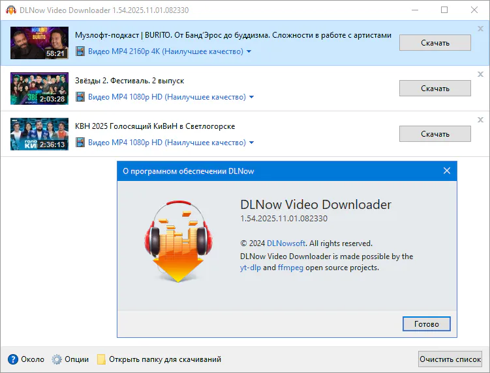Open quality dropdown for Звёзды 2. Фестиваль
This screenshot has width=490, height=373.
[x=252, y=97]
